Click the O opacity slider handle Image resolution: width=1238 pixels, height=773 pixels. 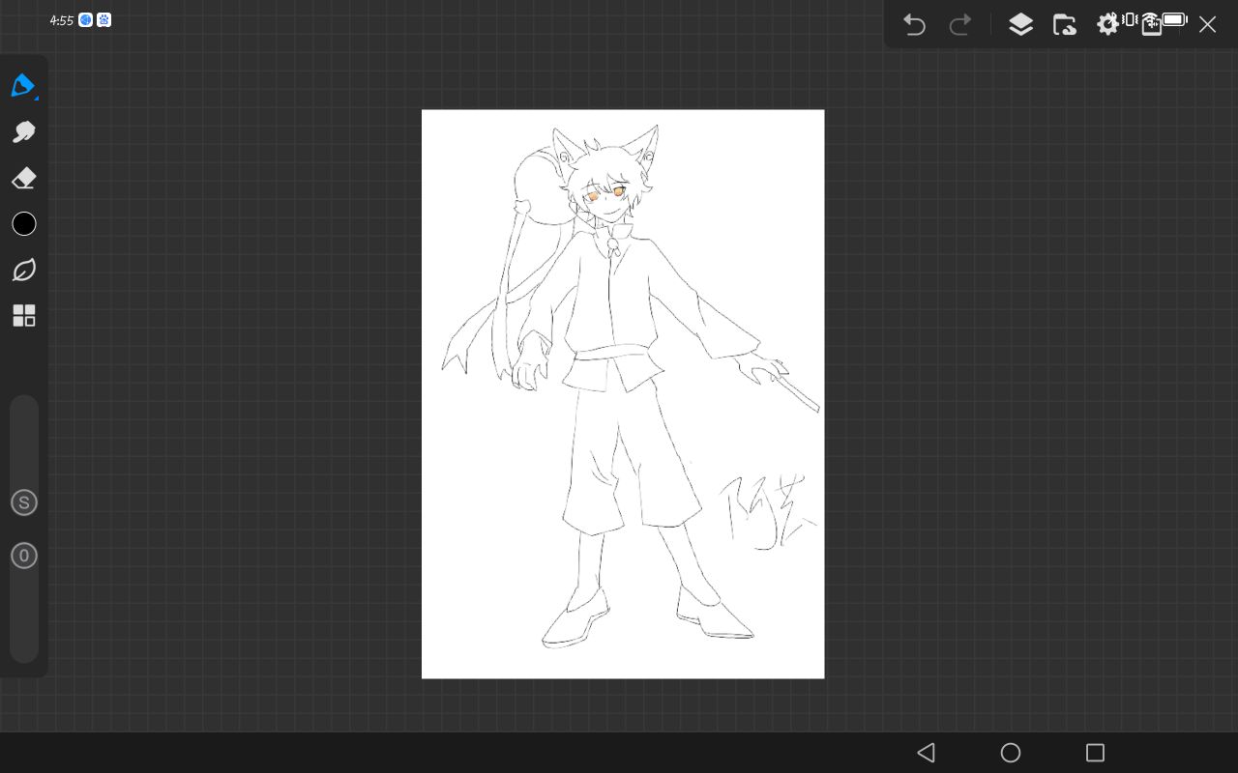click(24, 556)
